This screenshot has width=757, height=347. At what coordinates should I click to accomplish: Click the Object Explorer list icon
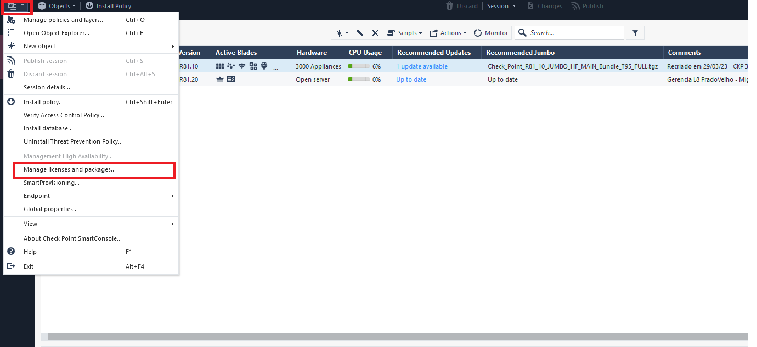[x=11, y=33]
